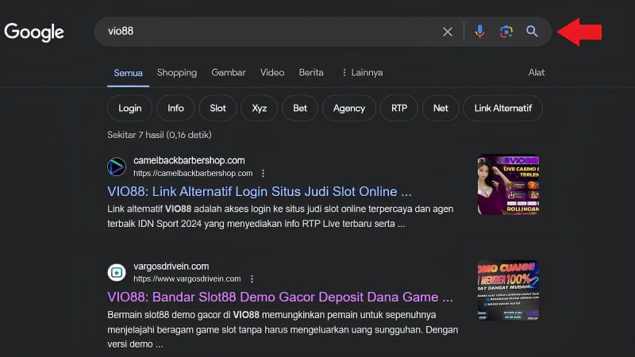This screenshot has height=357, width=635.
Task: Open the camelbackbarbershop result thumbnail
Action: pyautogui.click(x=508, y=185)
